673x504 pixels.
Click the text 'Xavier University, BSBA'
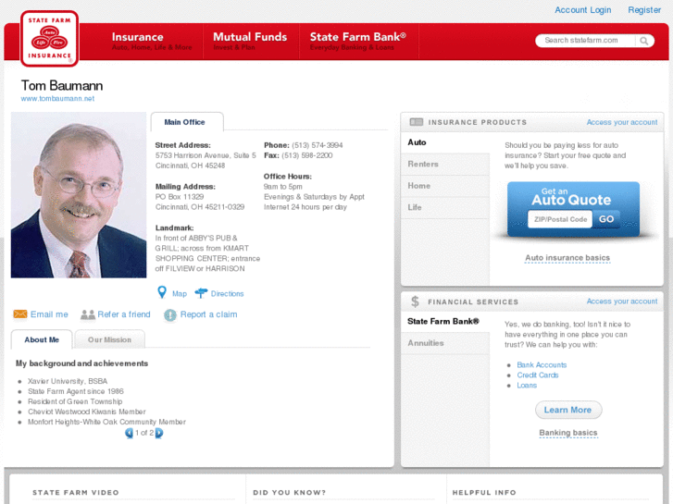(68, 381)
